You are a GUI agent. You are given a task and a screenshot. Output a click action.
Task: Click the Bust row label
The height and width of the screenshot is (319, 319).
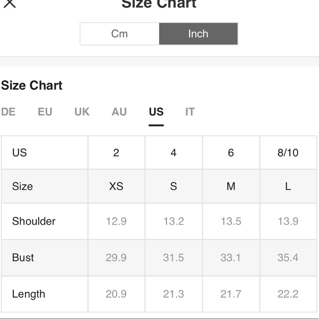point(23,257)
